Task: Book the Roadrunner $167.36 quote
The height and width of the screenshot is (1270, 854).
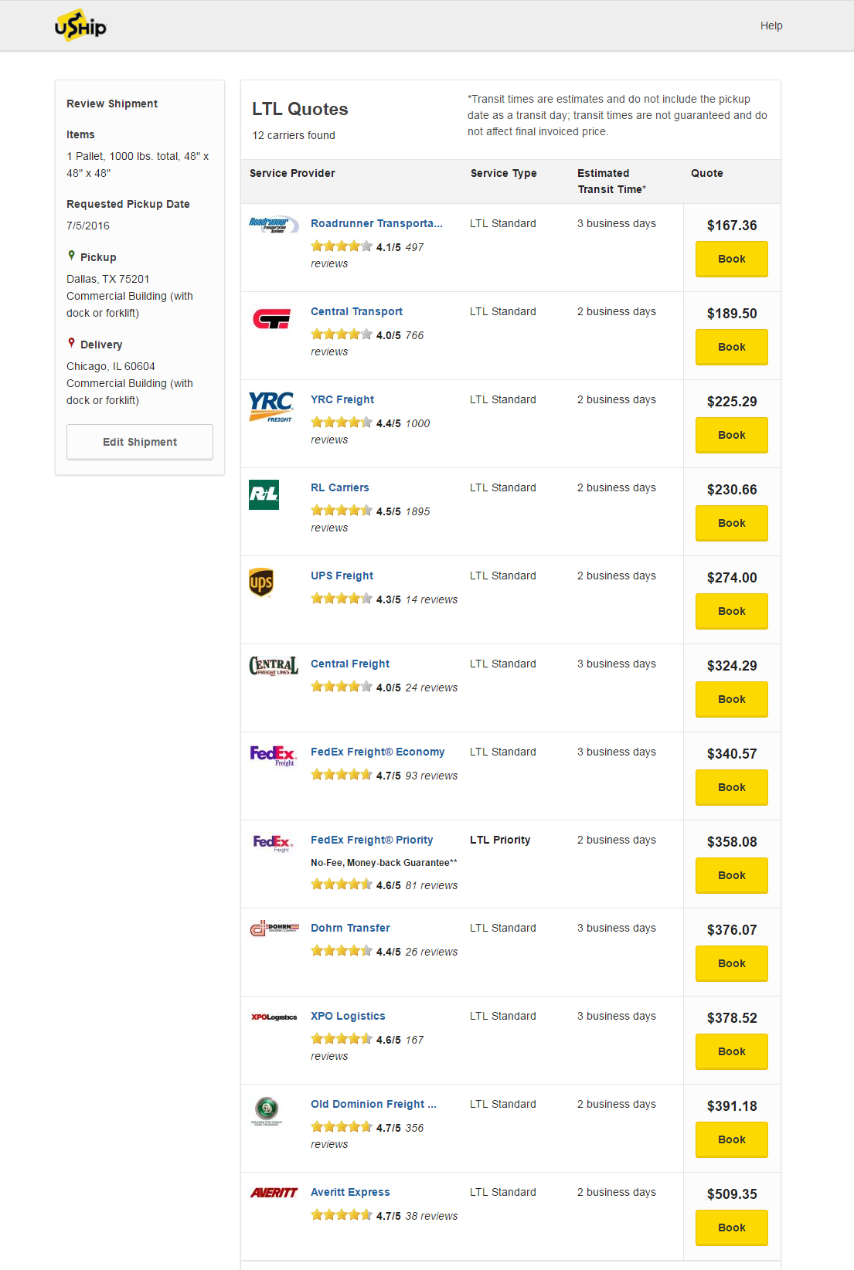Action: coord(731,259)
